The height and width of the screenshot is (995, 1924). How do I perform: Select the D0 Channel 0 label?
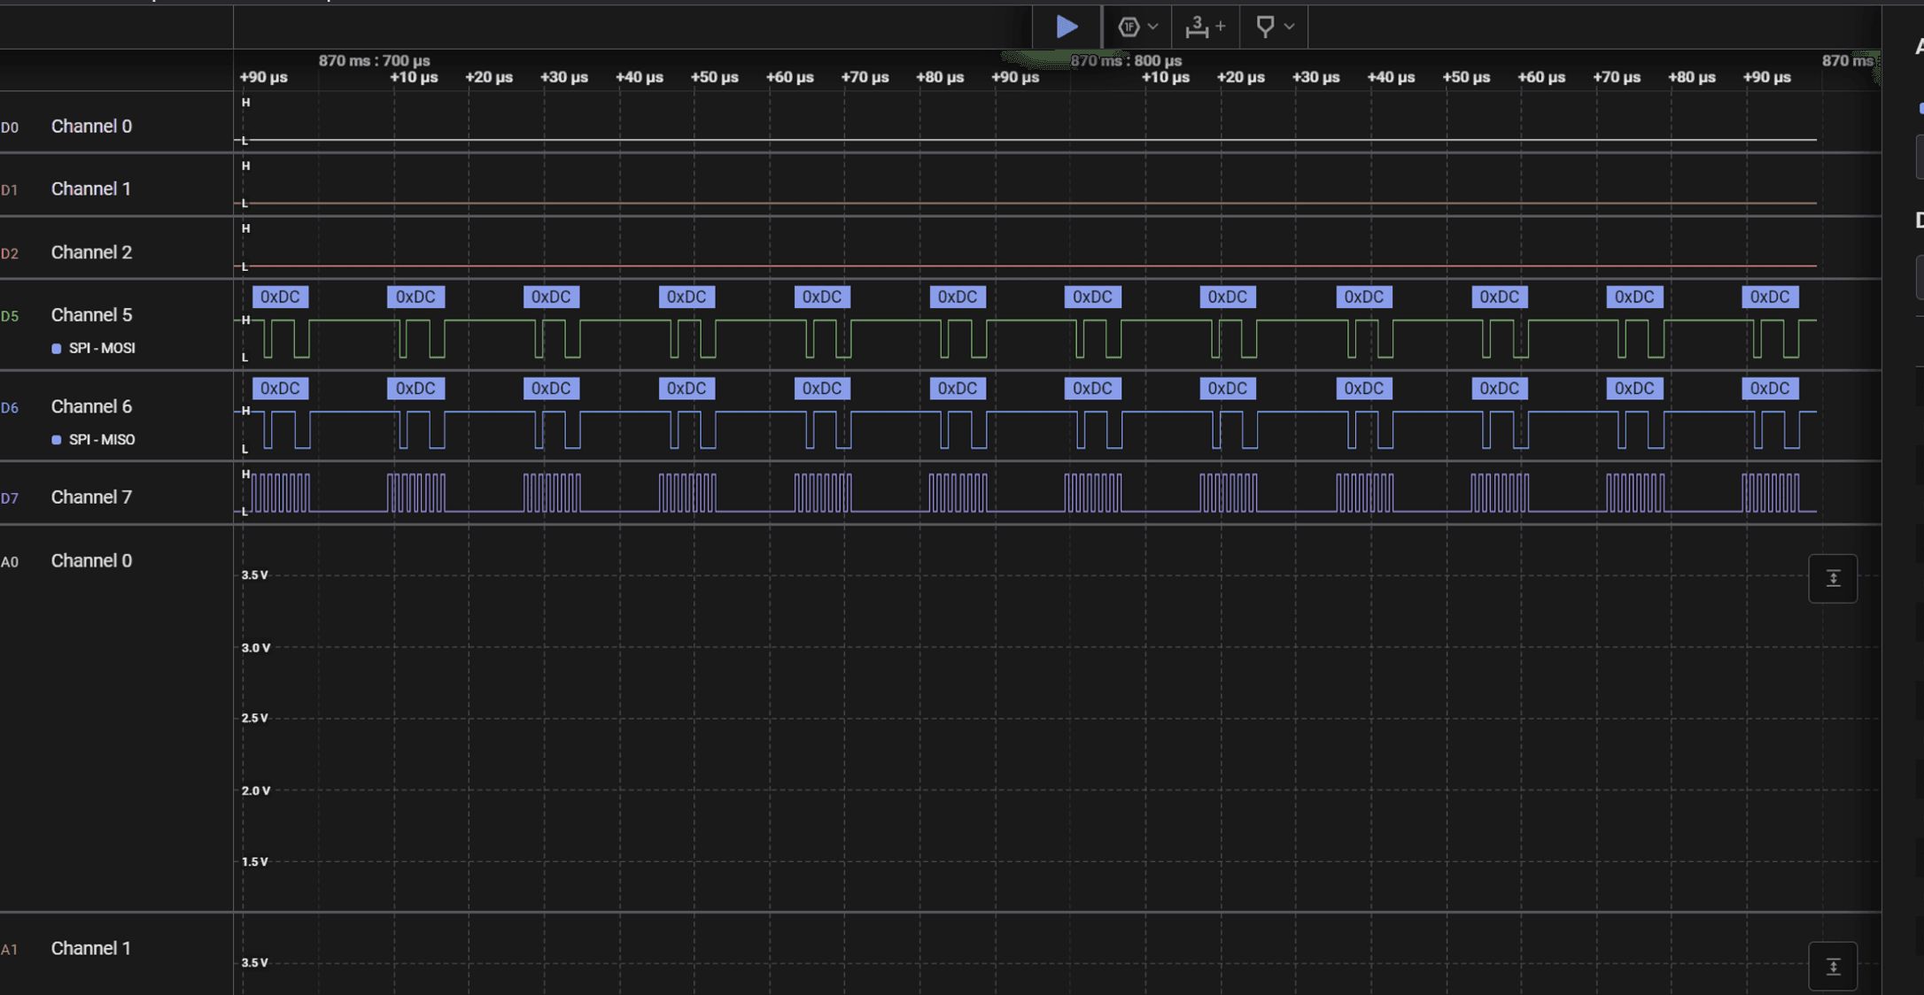click(x=91, y=127)
